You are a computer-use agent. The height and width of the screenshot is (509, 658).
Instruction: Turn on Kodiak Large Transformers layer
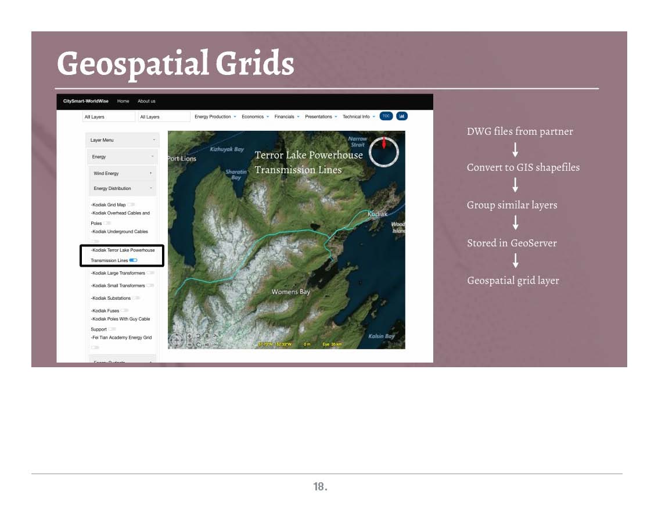tap(150, 273)
